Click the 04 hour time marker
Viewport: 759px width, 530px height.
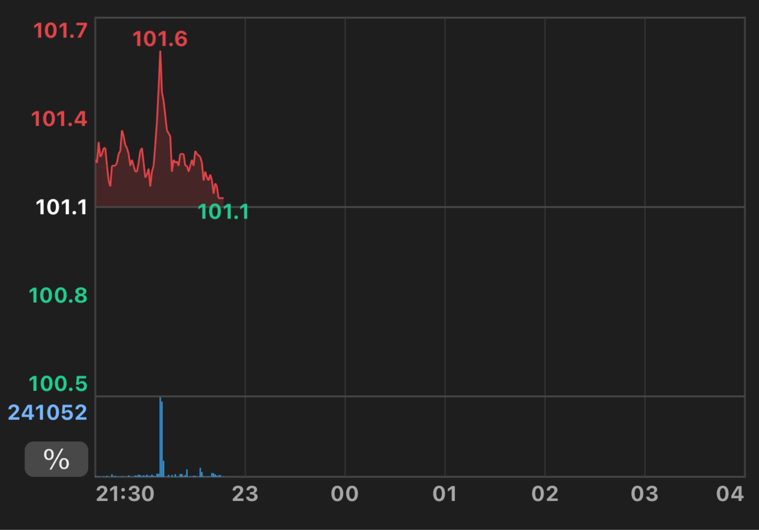click(730, 494)
